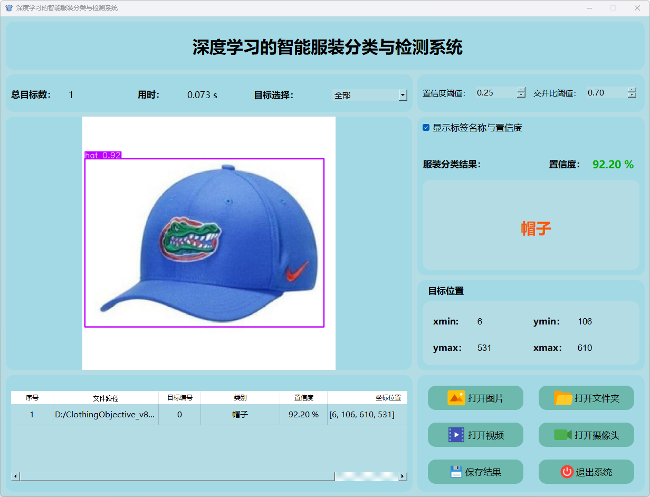Click the 打开文件夹 button label
The width and height of the screenshot is (650, 497).
597,398
